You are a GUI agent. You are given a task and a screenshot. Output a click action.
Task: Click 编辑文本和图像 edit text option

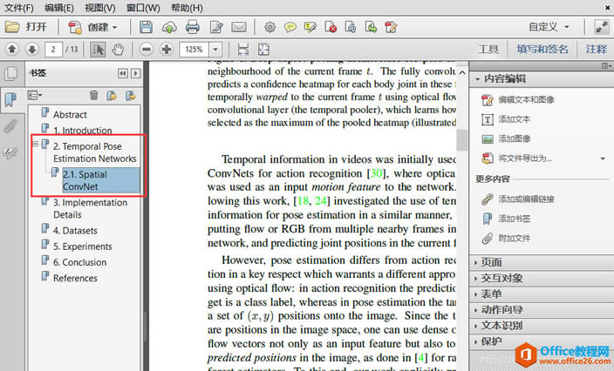click(x=526, y=99)
